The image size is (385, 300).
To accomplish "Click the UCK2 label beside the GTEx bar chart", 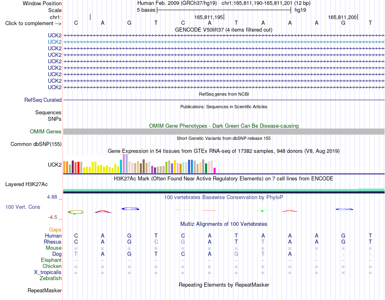I will click(x=55, y=165).
